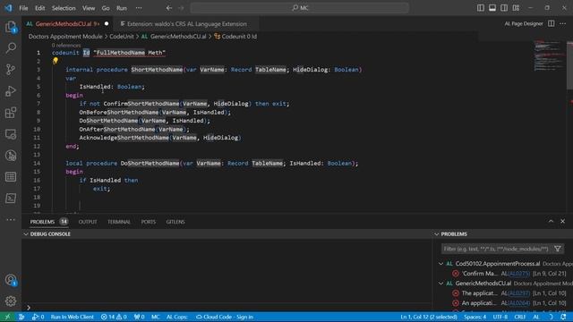Viewport: 573px width, 322px height.
Task: Open Remote Explorer view in activity bar
Action: [x=11, y=134]
